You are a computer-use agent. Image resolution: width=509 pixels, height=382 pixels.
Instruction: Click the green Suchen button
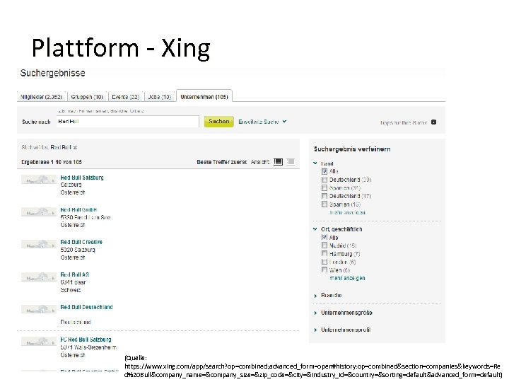tap(218, 122)
